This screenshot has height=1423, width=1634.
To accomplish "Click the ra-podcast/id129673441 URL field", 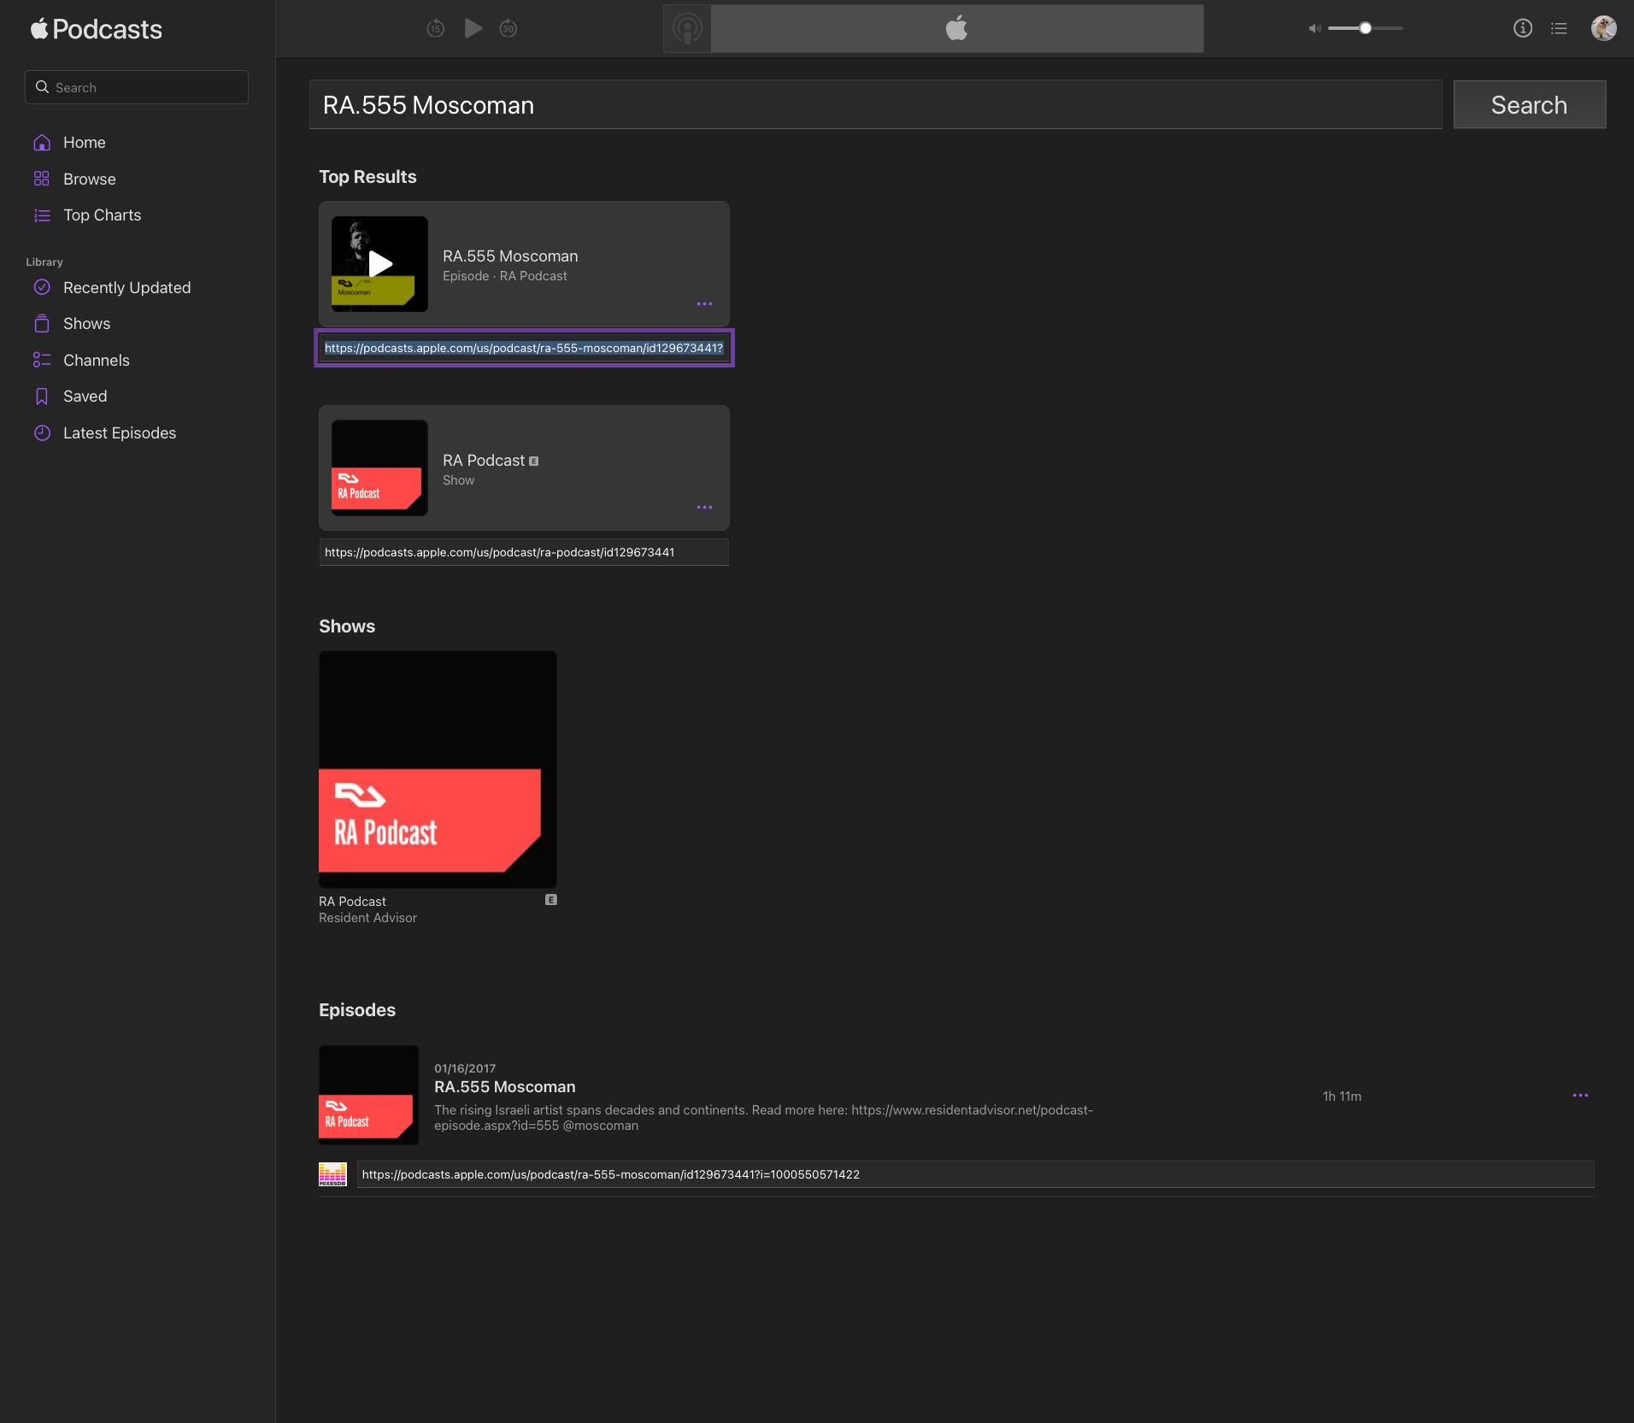I will (x=524, y=552).
